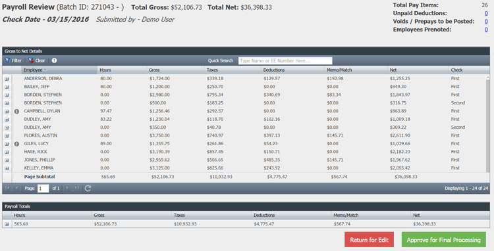Click the $795.34 taxes cell

click(215, 95)
